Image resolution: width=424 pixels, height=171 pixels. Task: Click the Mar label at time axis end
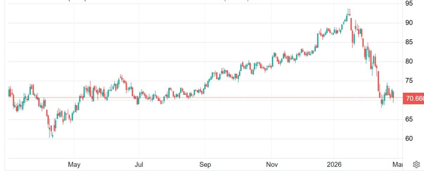[x=398, y=164]
